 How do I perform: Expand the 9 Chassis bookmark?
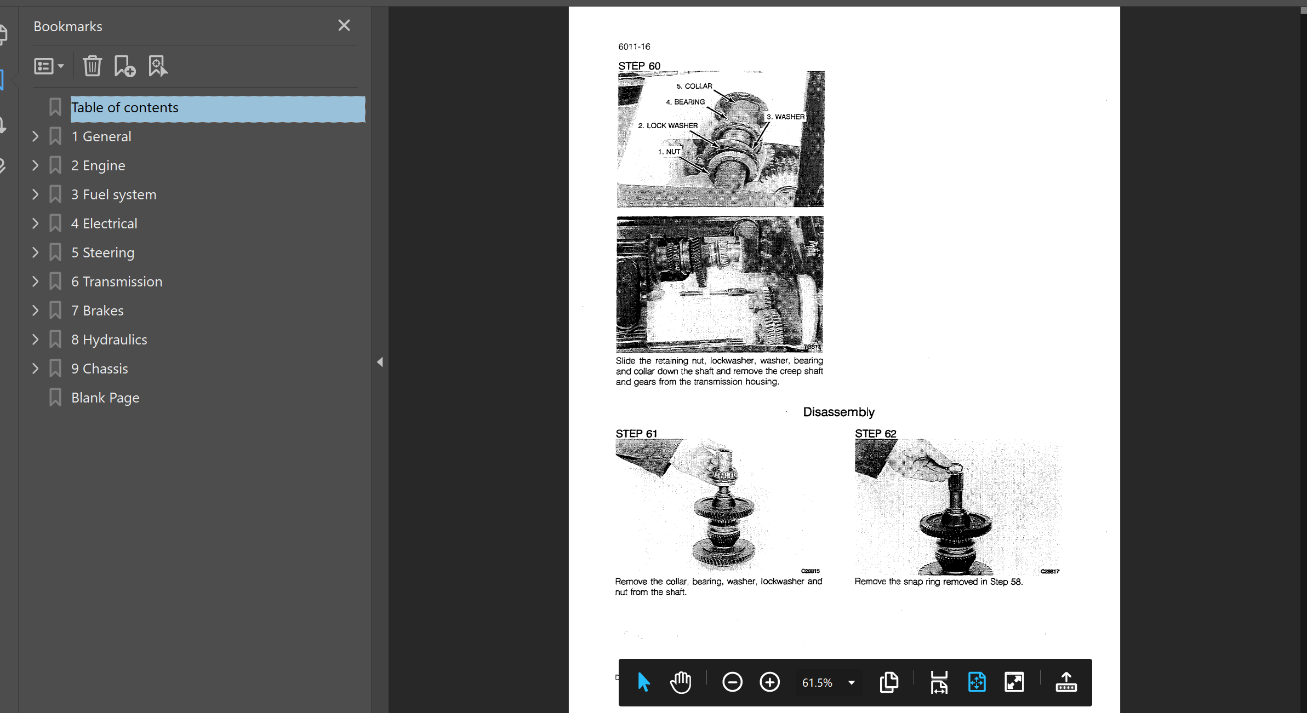(x=35, y=369)
